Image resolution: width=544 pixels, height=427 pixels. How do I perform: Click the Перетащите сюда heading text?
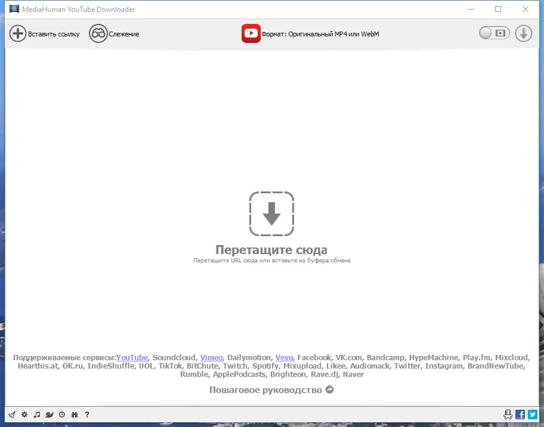(x=271, y=249)
